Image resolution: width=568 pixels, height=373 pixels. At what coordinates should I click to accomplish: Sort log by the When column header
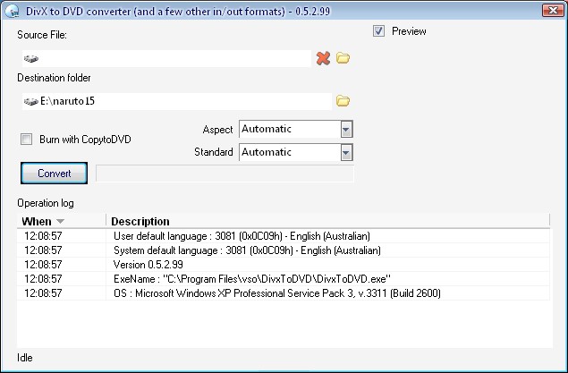click(61, 221)
